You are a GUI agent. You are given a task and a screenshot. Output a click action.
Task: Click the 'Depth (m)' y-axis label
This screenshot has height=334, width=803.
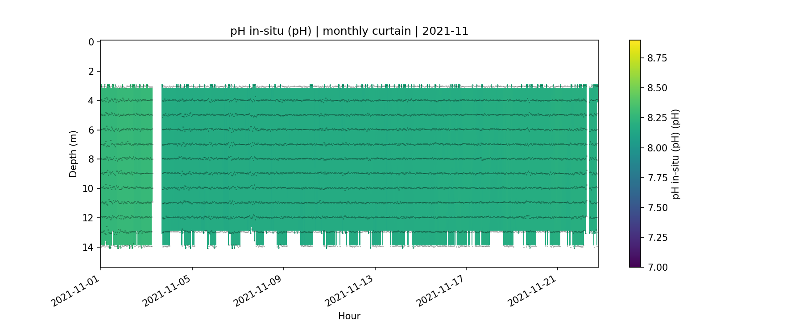[x=73, y=154]
